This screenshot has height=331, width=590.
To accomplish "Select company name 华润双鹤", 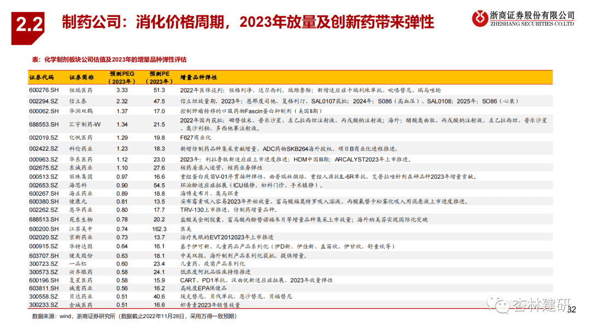I will pos(80,111).
